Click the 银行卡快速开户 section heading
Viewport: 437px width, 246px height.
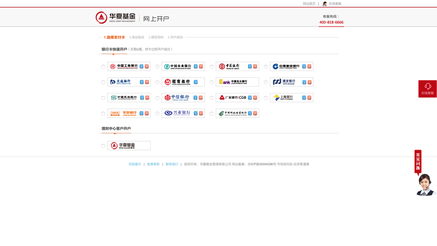point(114,49)
